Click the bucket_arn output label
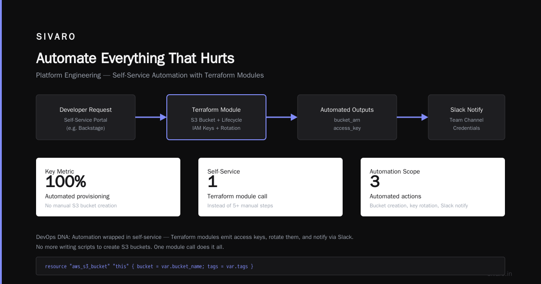Image resolution: width=541 pixels, height=284 pixels. pos(347,120)
